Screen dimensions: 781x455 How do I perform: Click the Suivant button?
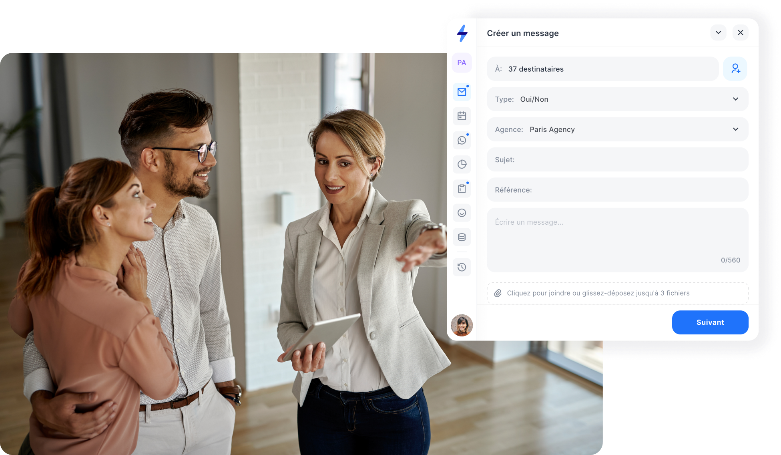pyautogui.click(x=710, y=322)
